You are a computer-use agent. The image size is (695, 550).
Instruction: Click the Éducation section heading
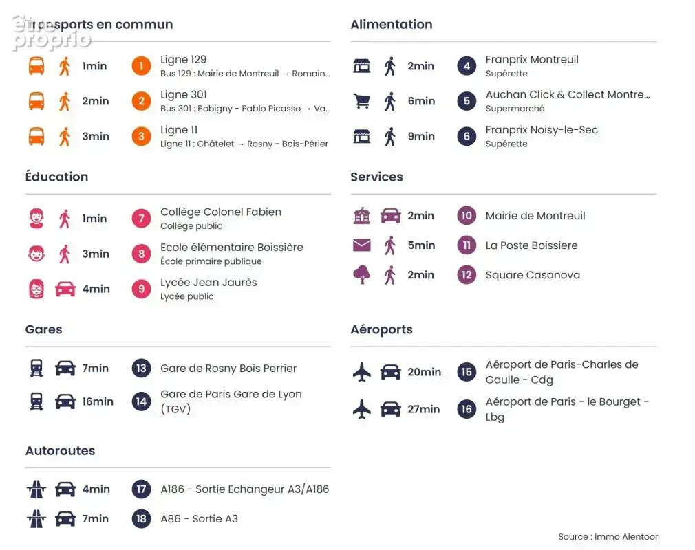tap(56, 177)
